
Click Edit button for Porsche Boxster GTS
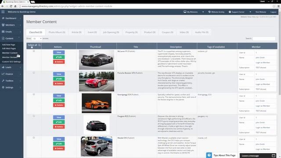(x=59, y=79)
